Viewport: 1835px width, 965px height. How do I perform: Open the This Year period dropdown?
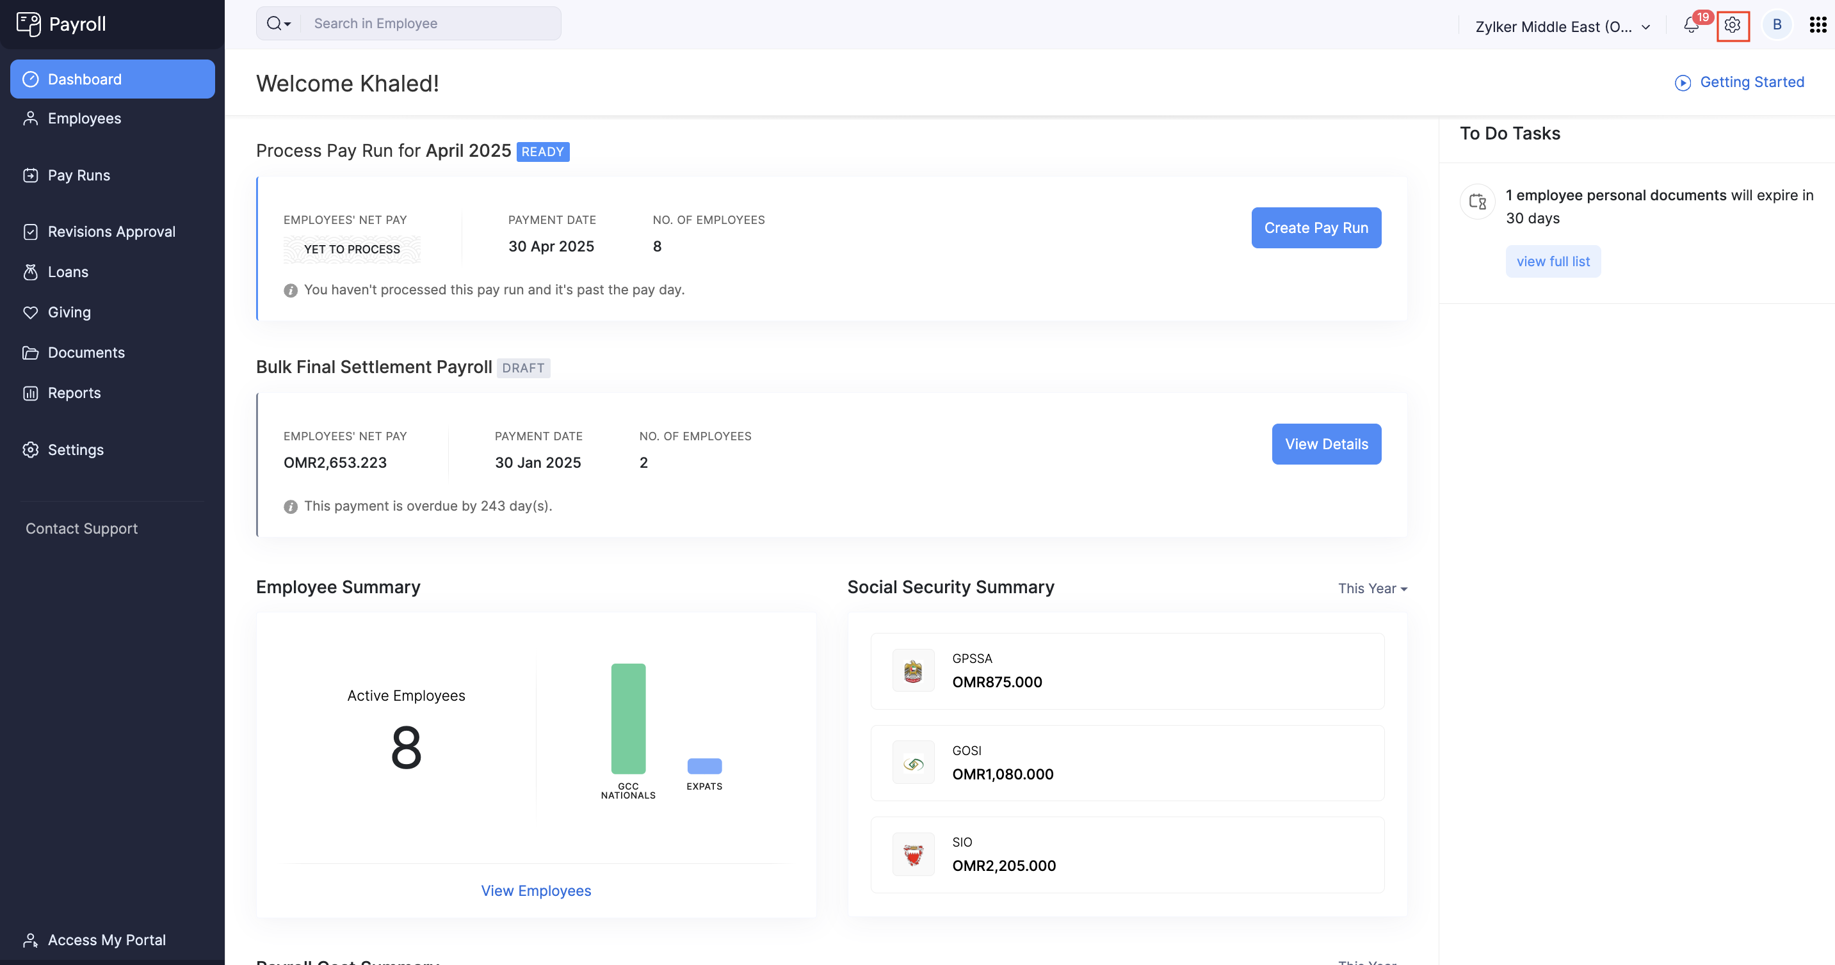click(x=1372, y=588)
